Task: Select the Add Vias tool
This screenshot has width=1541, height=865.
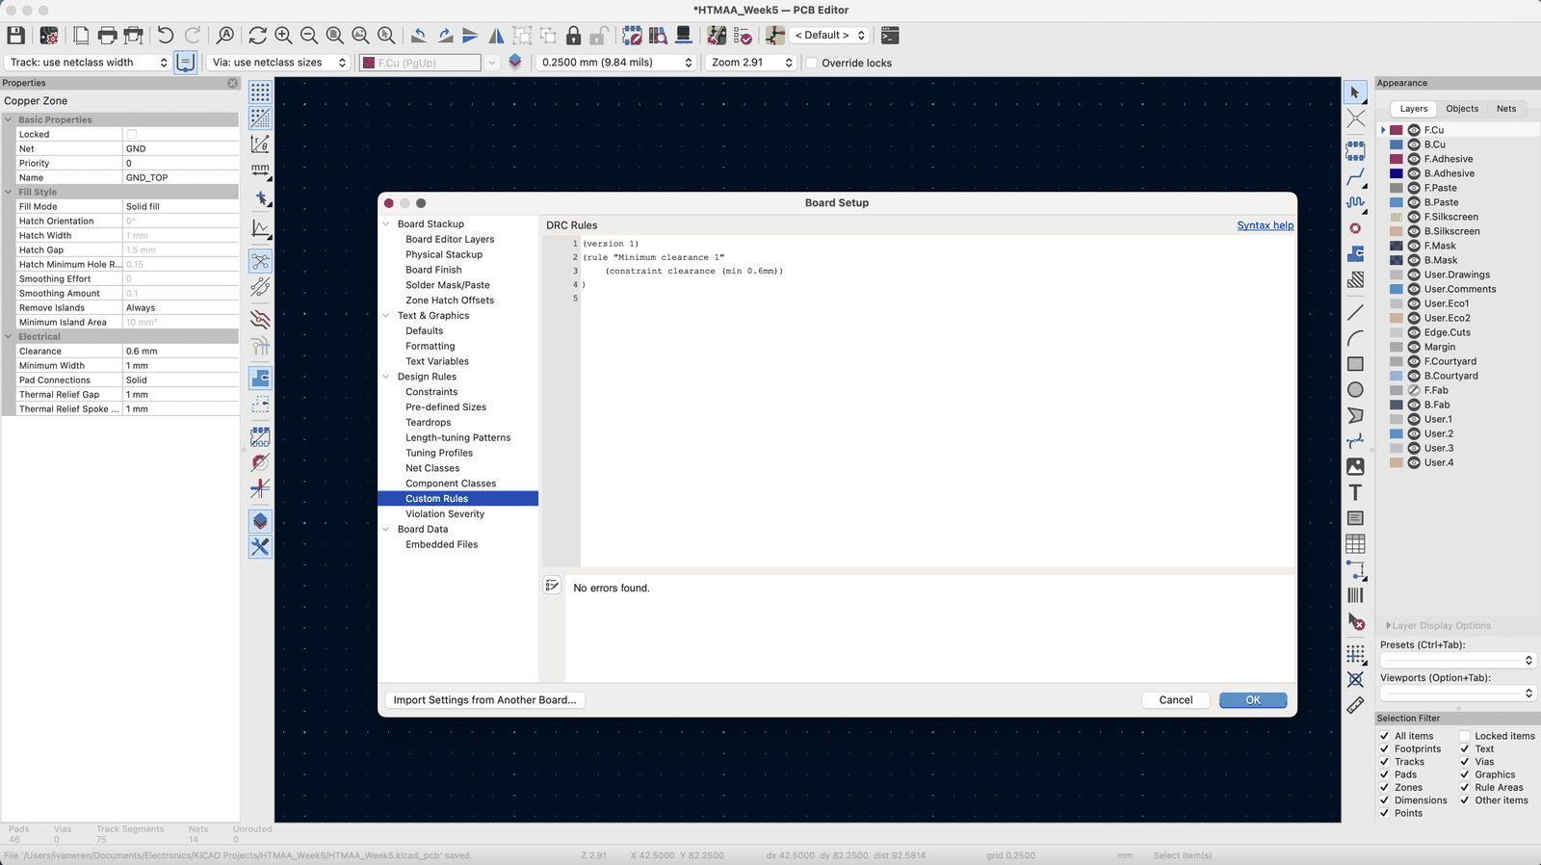Action: tap(1355, 228)
